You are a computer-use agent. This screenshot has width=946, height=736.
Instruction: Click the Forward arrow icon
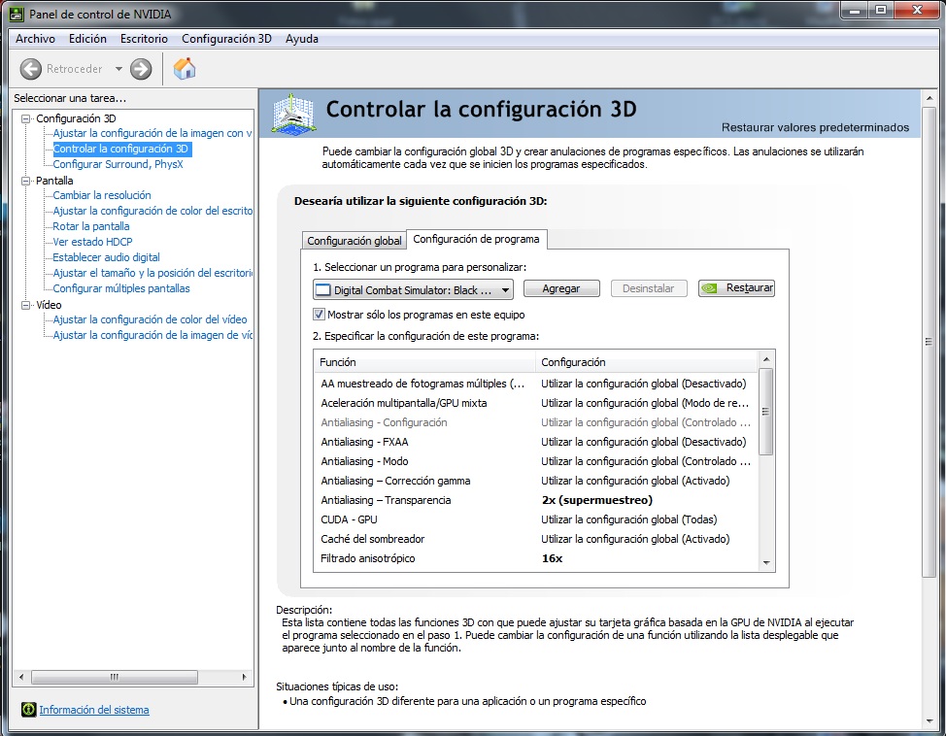141,69
